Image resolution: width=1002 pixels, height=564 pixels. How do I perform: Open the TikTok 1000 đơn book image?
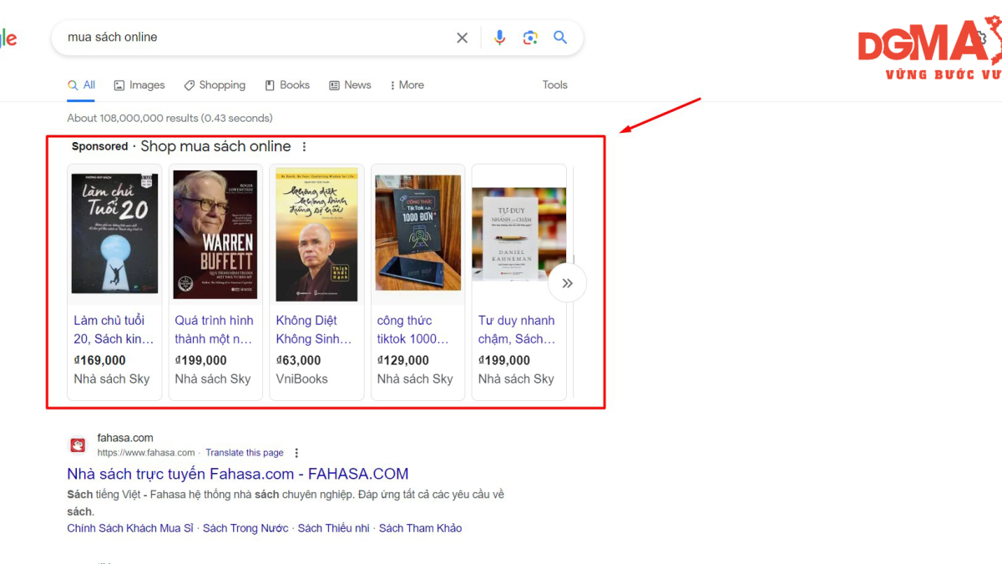tap(417, 232)
